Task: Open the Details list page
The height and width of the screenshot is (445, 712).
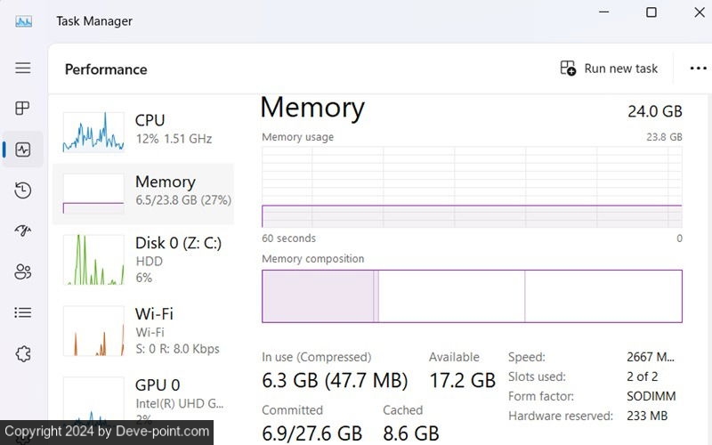Action: point(23,312)
